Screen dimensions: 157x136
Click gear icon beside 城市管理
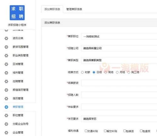pyautogui.click(x=6, y=73)
